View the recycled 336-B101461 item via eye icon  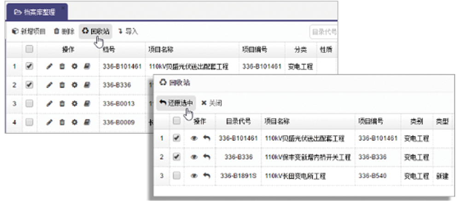[194, 138]
